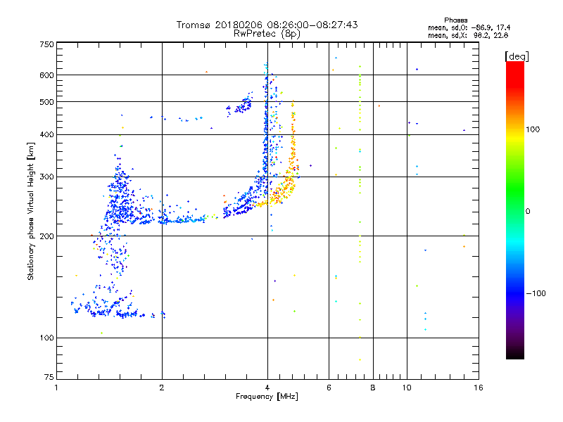
Task: Click the '100' y-axis tick label
Action: [x=47, y=338]
